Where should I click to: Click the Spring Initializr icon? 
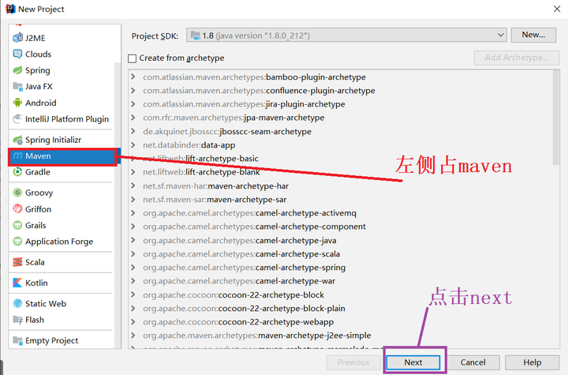click(x=17, y=140)
